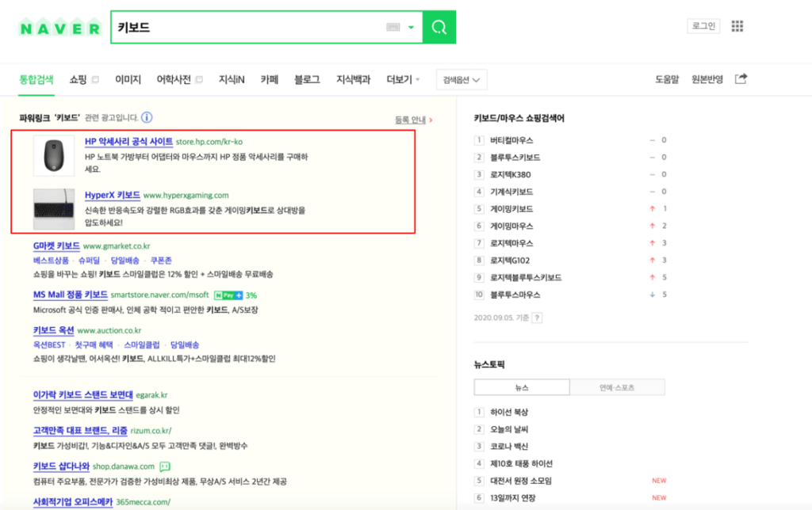Open news topic 13일까지 연장
Screen dimensions: 812x510
[513, 497]
